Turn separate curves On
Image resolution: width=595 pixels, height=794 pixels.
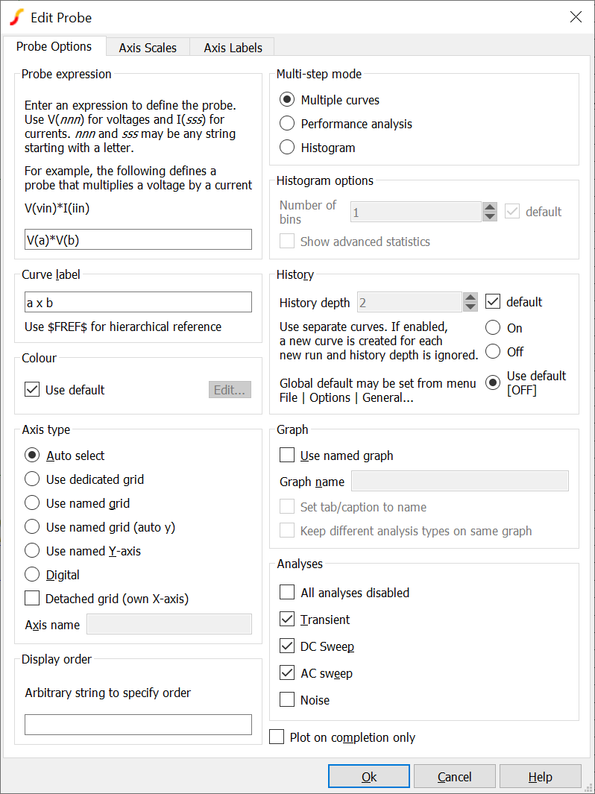pos(493,328)
